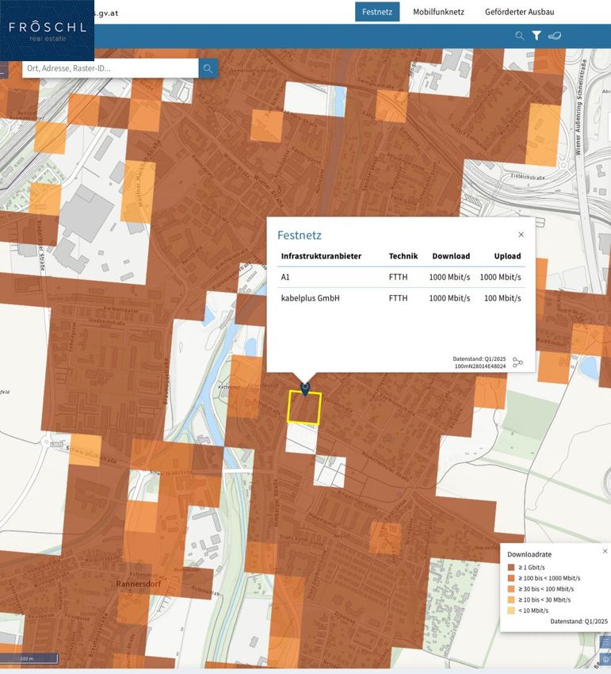
Task: Click the Austria map outline icon
Action: click(x=555, y=36)
